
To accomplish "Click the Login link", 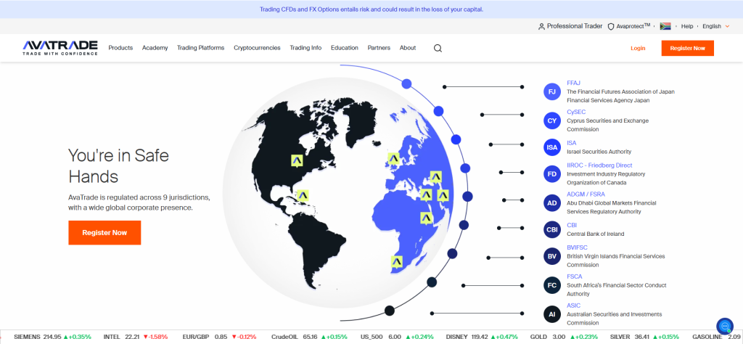I will pyautogui.click(x=638, y=49).
